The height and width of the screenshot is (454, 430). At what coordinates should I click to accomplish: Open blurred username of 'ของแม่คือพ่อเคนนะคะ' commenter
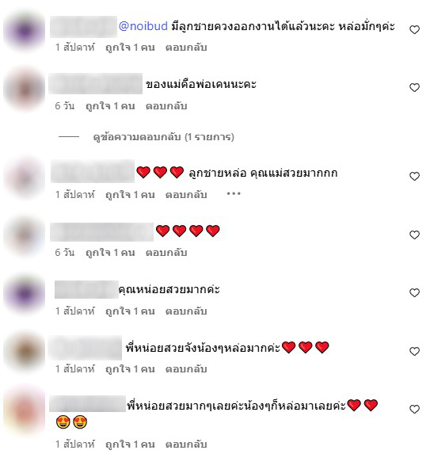click(x=96, y=84)
